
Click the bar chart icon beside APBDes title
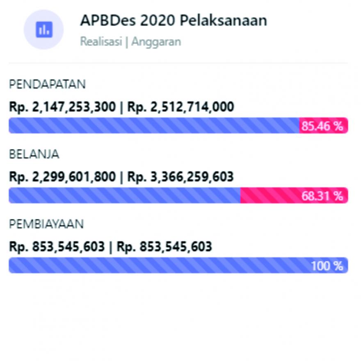point(44,30)
